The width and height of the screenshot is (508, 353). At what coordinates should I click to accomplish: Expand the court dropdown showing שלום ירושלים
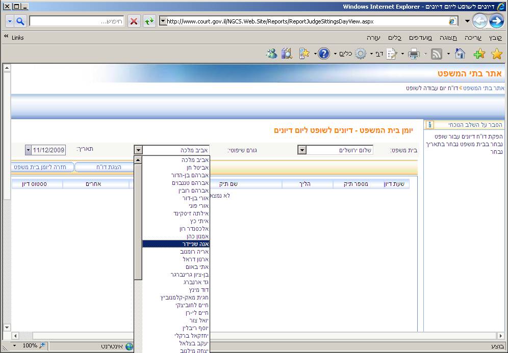click(302, 150)
